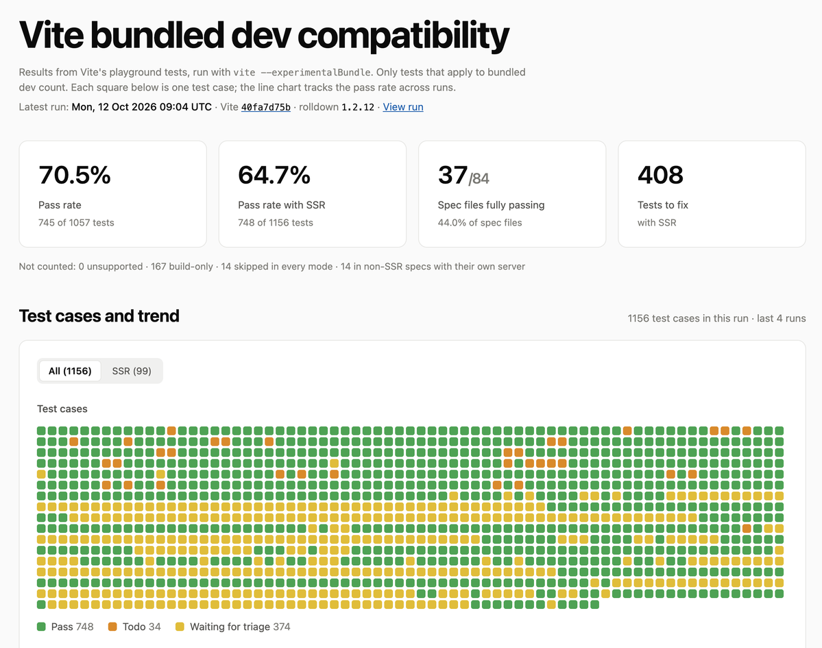Click the 'Not counted' summary line

tap(272, 266)
